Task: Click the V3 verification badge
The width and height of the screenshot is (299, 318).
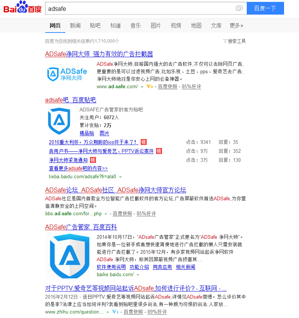Action: click(x=149, y=87)
